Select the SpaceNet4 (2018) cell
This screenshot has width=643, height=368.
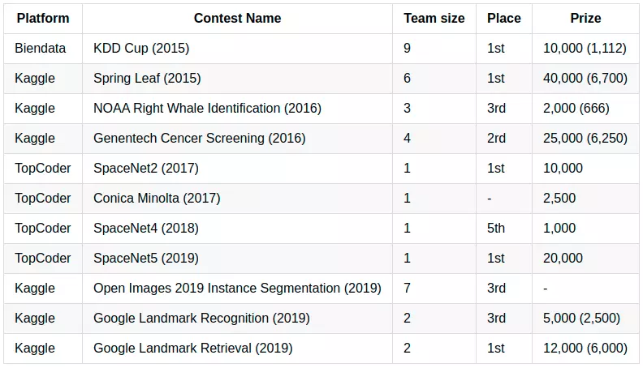[x=146, y=229]
